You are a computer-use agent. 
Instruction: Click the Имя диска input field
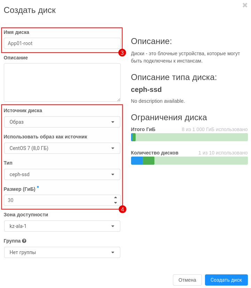(x=62, y=43)
